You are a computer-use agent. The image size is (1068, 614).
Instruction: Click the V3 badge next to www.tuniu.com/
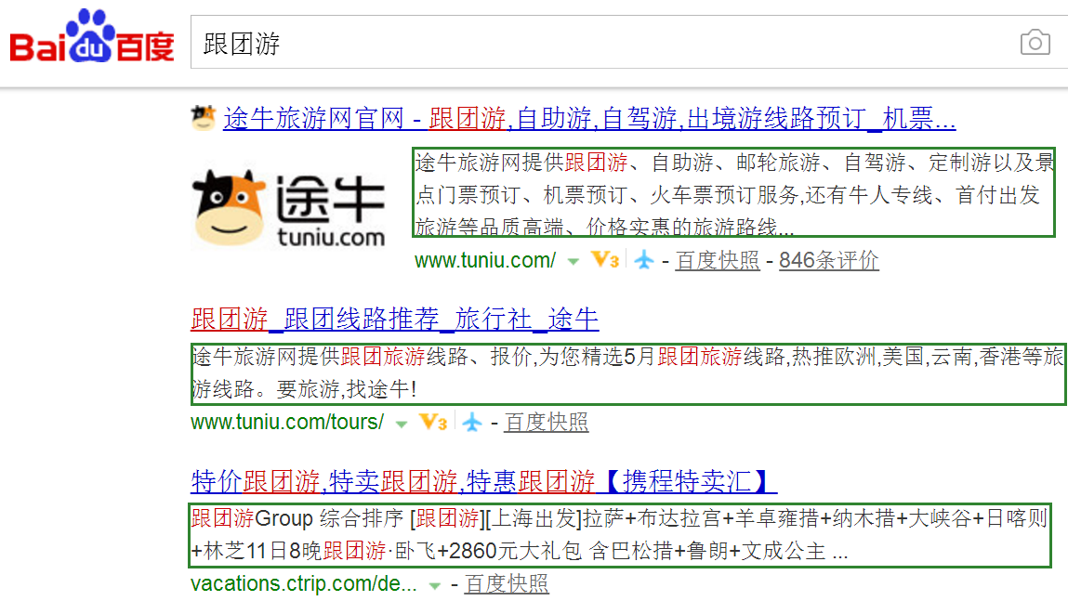click(x=605, y=261)
